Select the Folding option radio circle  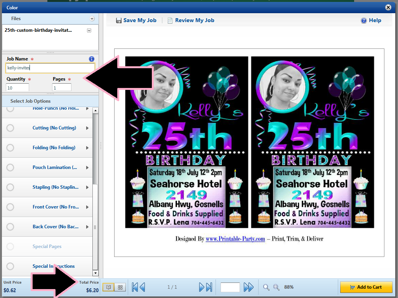[10, 148]
